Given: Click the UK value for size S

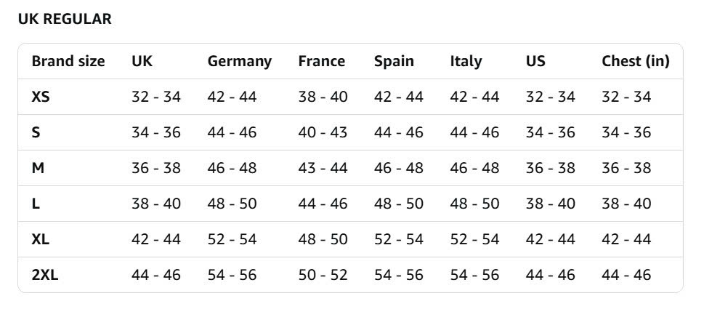Looking at the screenshot, I should point(155,132).
